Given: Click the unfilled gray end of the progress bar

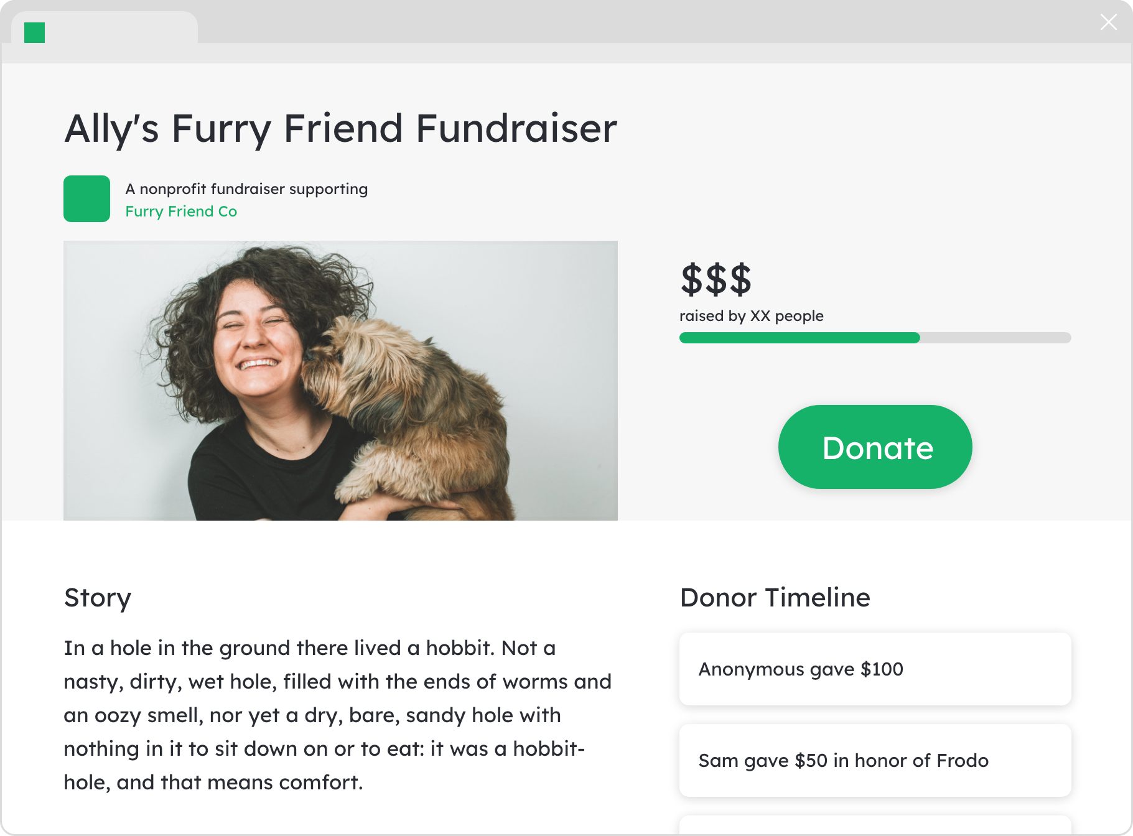Looking at the screenshot, I should coord(995,338).
